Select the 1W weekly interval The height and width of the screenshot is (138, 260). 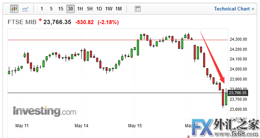point(109,9)
